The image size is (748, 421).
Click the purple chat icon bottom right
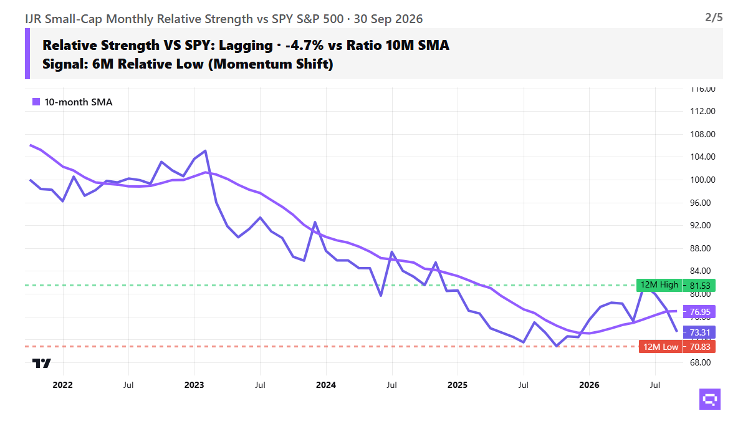(710, 399)
